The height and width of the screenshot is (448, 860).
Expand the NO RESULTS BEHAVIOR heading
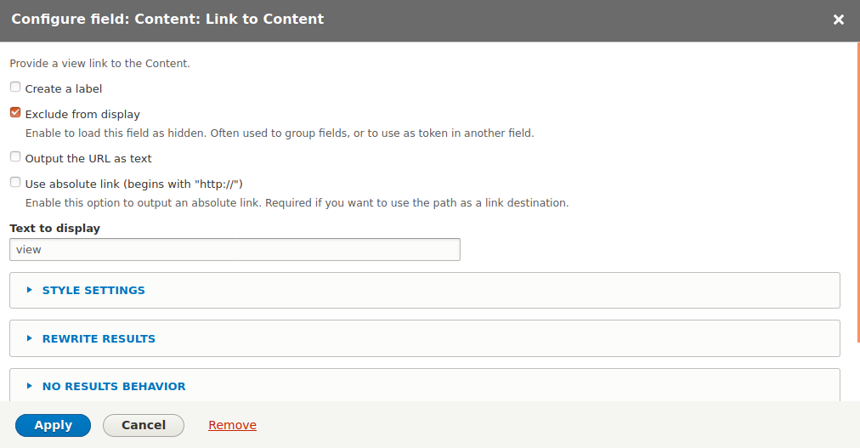(114, 386)
